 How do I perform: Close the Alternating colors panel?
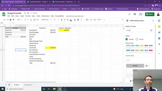(x=153, y=21)
